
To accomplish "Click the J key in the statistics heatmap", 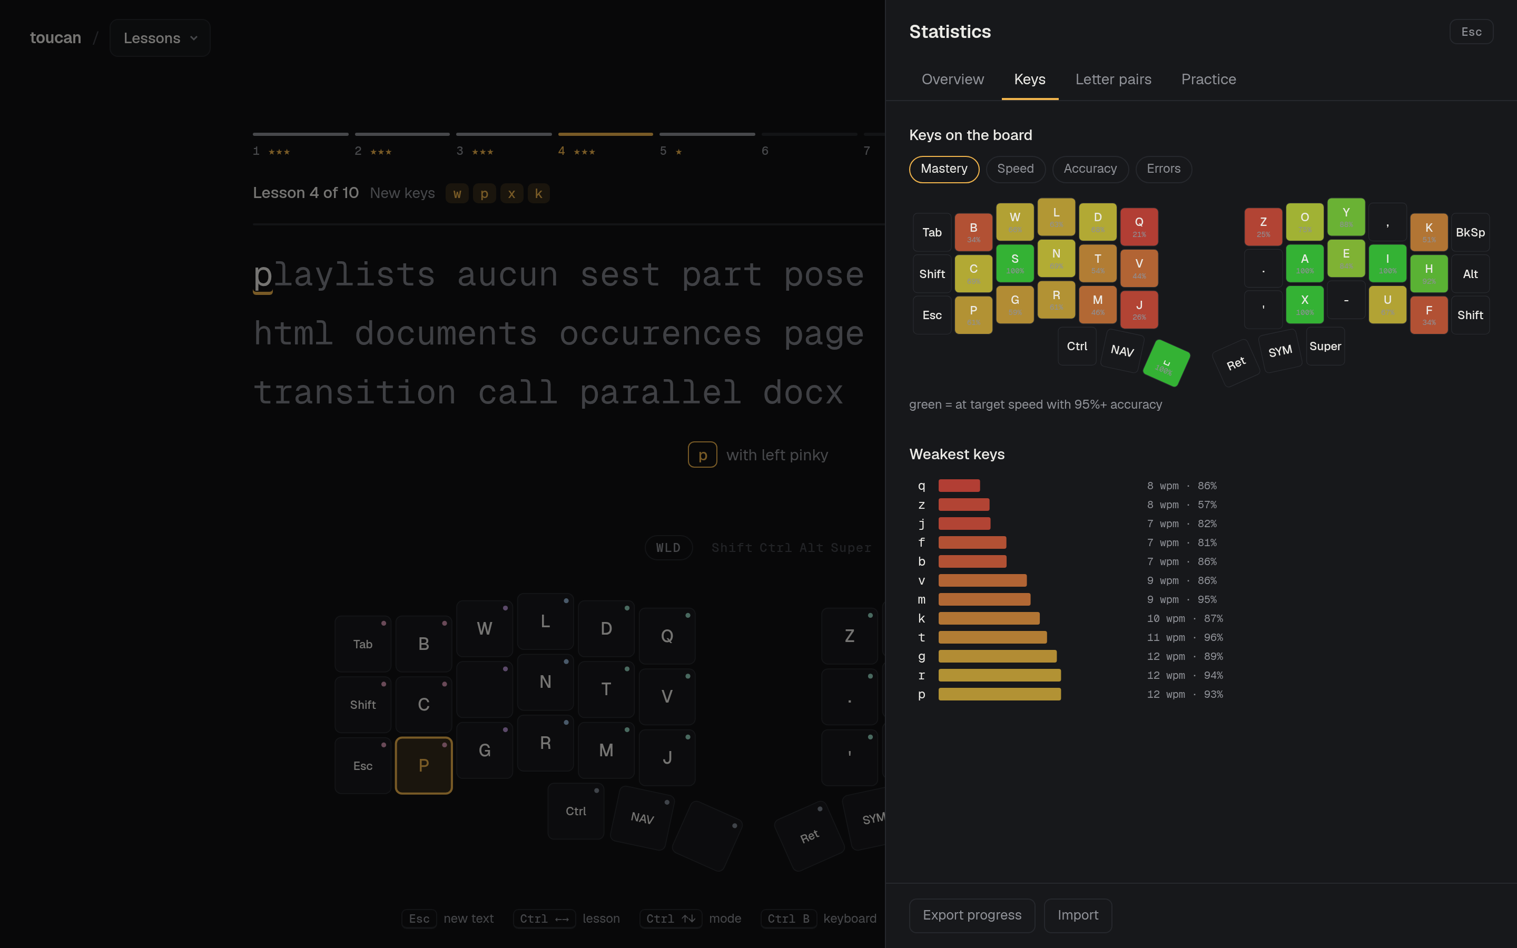I will pyautogui.click(x=1139, y=310).
